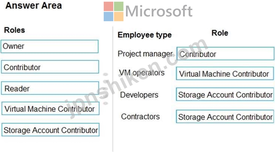This screenshot has height=152, width=275.
Task: Select the Owner role box
Action: 50,47
